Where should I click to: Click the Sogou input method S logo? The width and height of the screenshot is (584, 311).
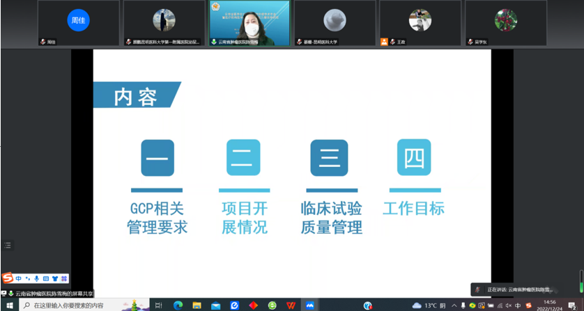[x=8, y=278]
